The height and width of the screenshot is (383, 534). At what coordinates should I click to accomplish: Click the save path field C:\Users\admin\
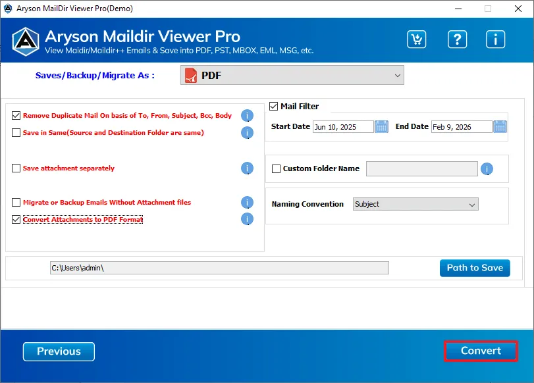[219, 268]
